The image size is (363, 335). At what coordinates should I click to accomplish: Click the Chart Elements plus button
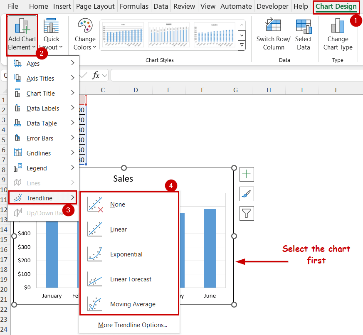(x=247, y=174)
